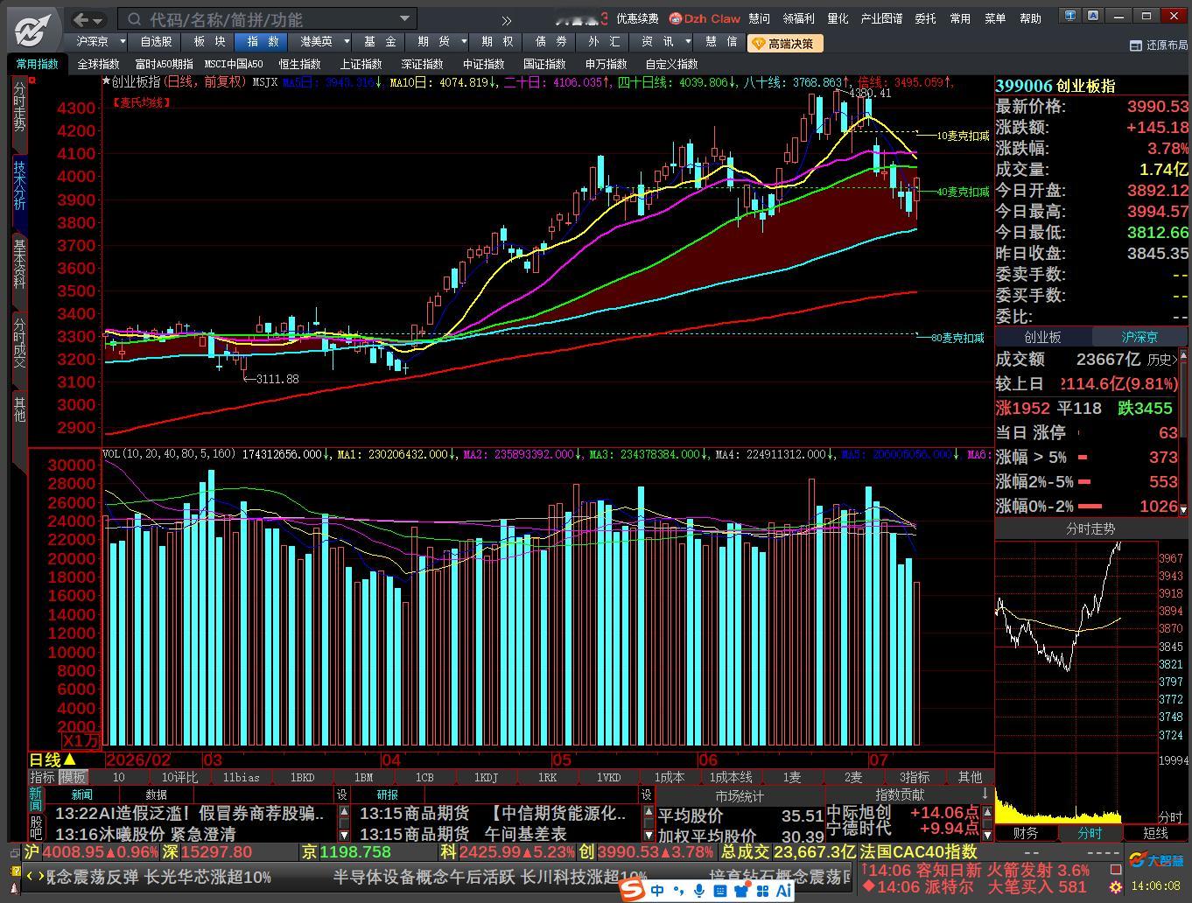Switch to the 1成本线 template tab
Viewport: 1192px width, 903px height.
point(731,777)
